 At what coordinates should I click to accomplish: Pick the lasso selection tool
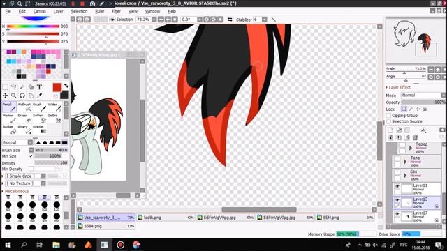tap(14, 87)
